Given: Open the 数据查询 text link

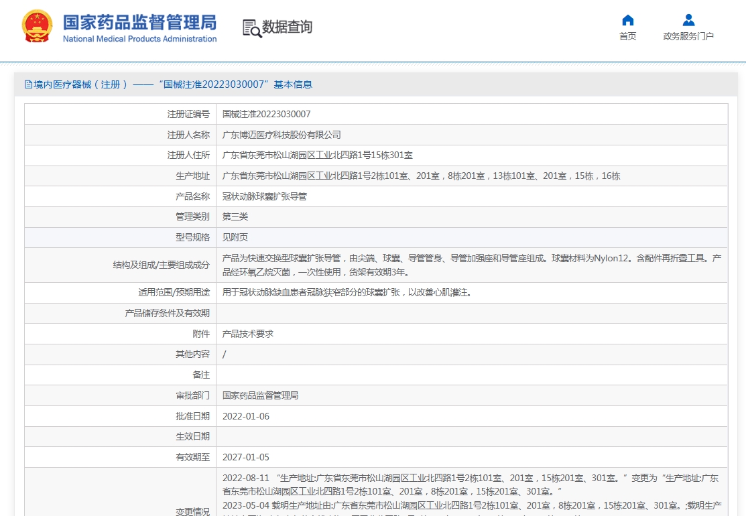Looking at the screenshot, I should [x=288, y=27].
